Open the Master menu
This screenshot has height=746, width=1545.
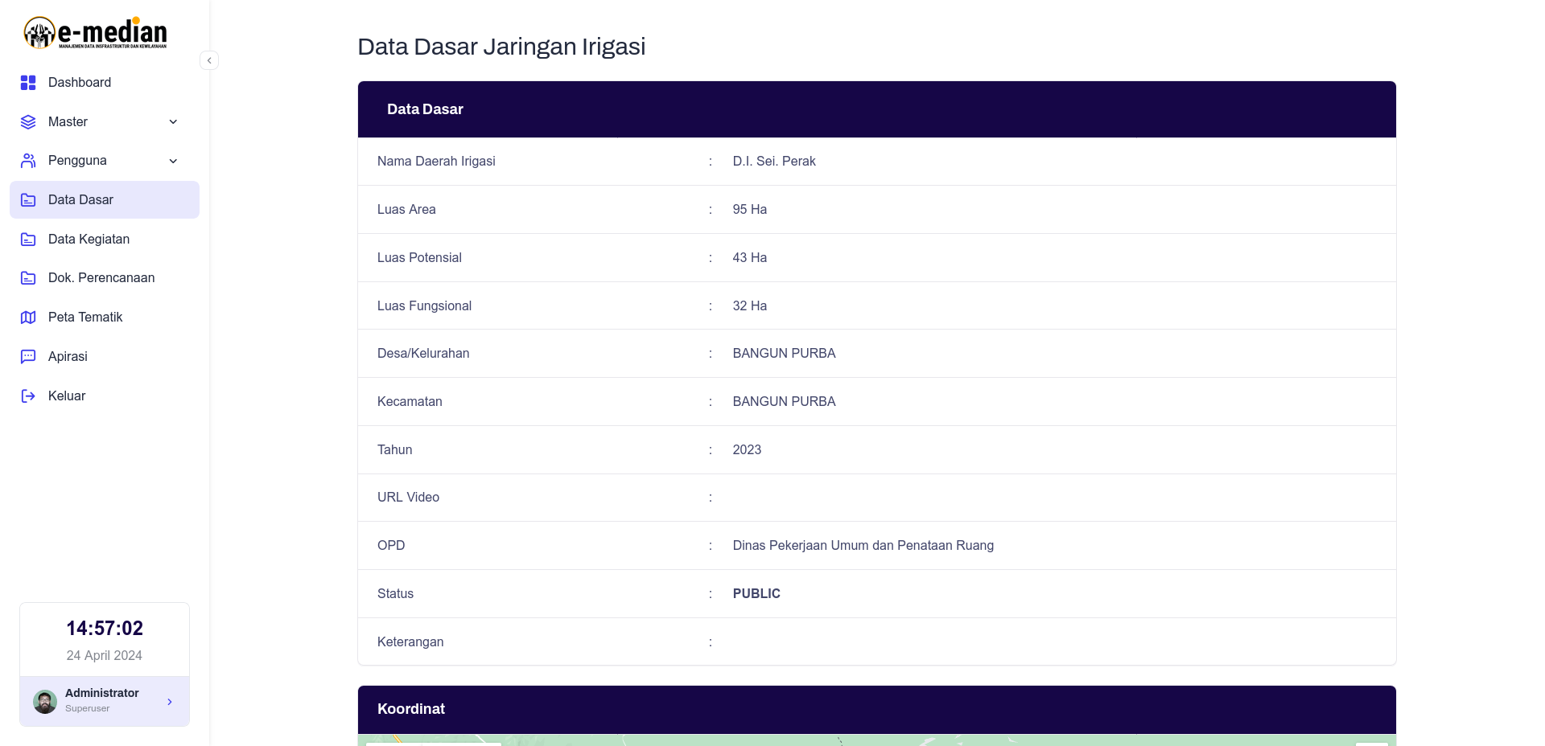pyautogui.click(x=105, y=122)
